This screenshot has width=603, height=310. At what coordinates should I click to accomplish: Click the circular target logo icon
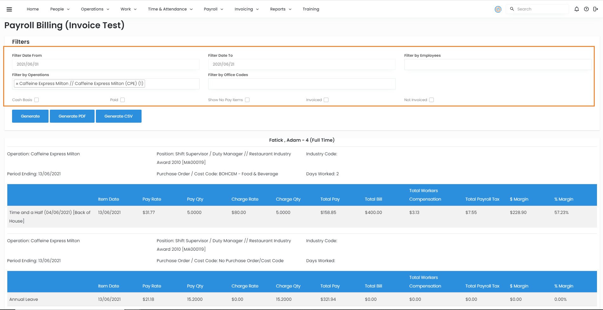(x=498, y=9)
